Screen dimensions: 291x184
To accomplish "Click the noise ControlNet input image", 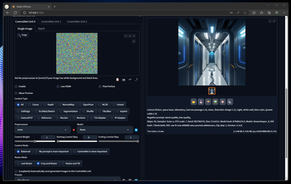I will [x=77, y=54].
